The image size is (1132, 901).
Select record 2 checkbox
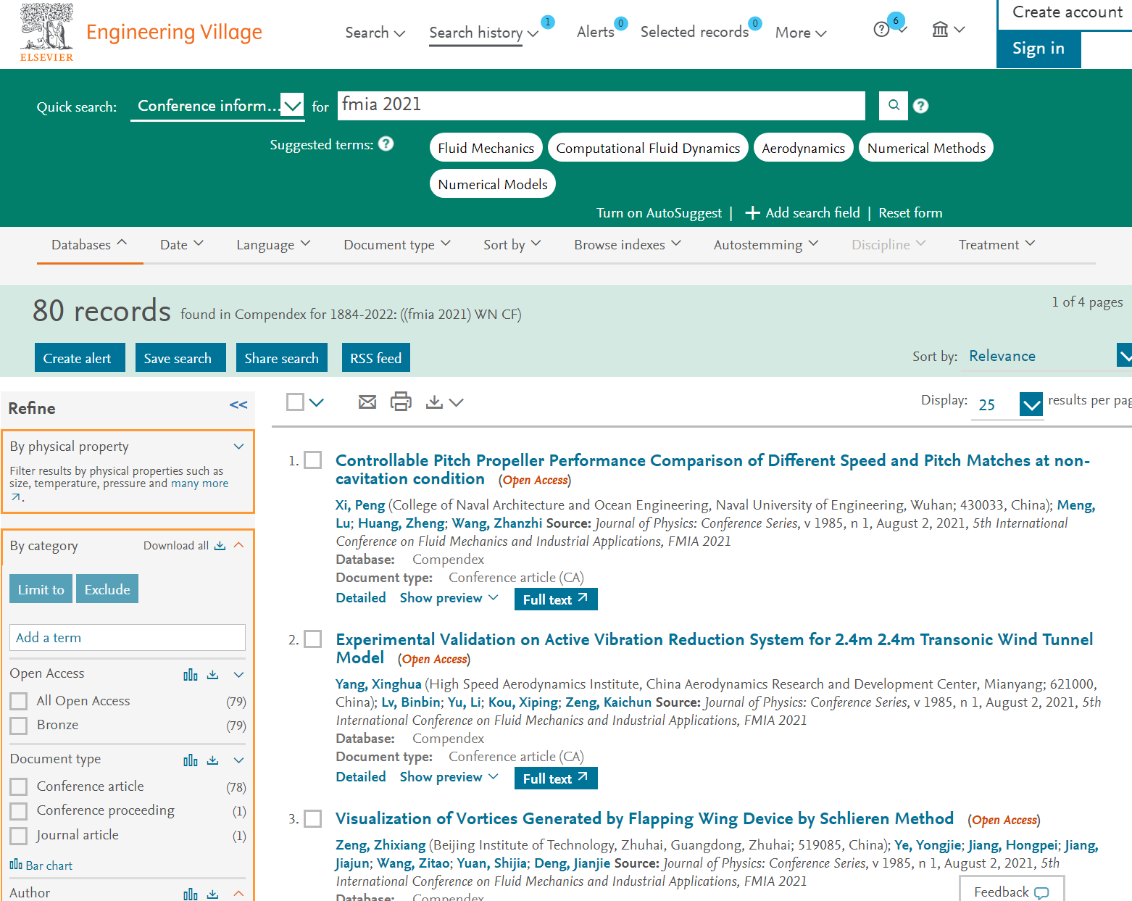[x=313, y=639]
